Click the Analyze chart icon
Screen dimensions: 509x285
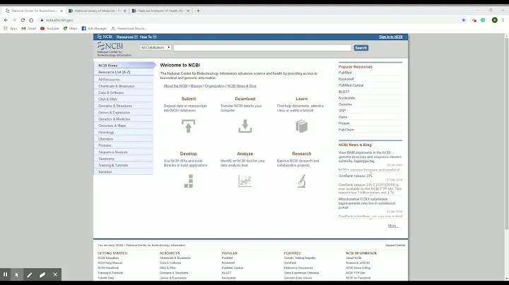coord(245,181)
